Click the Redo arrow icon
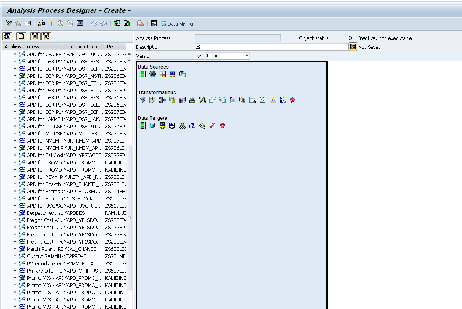The width and height of the screenshot is (462, 309). (x=103, y=24)
